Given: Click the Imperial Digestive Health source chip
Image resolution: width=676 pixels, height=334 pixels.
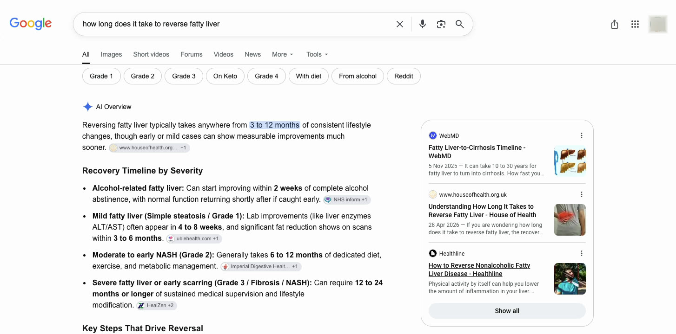Looking at the screenshot, I should (x=261, y=267).
